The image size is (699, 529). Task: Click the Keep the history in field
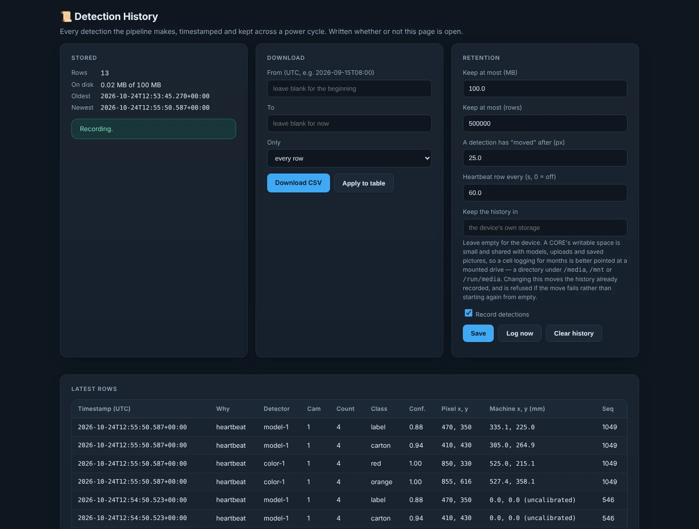[545, 228]
